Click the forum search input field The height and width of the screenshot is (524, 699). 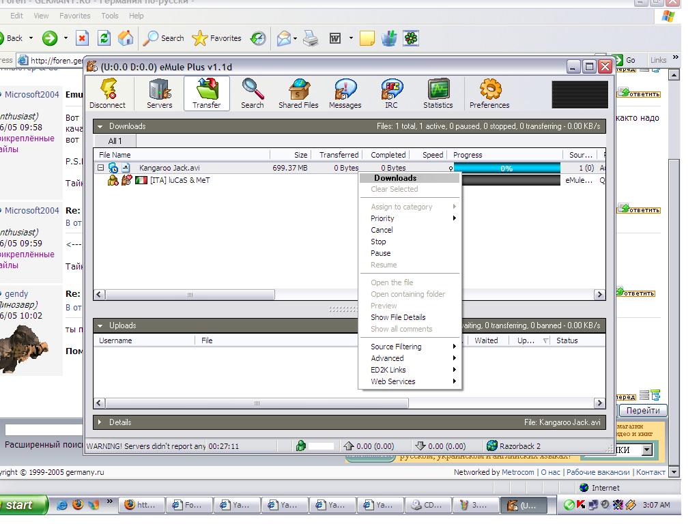pyautogui.click(x=44, y=430)
